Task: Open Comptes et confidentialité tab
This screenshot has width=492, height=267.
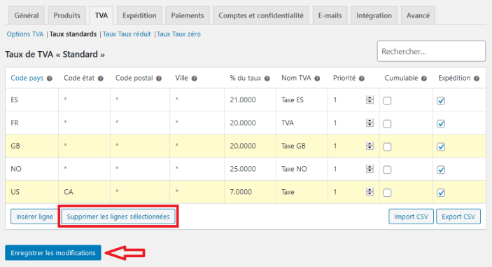Action: pyautogui.click(x=261, y=15)
